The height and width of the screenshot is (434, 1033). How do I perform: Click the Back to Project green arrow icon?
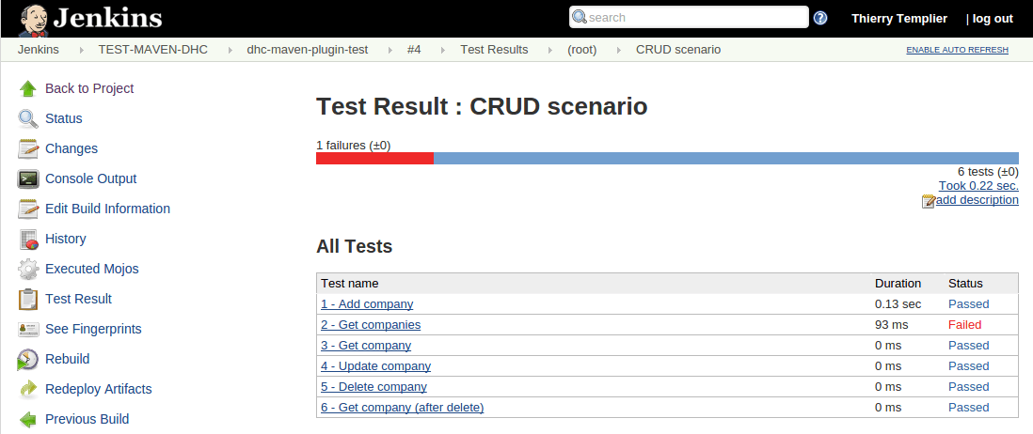(x=28, y=88)
